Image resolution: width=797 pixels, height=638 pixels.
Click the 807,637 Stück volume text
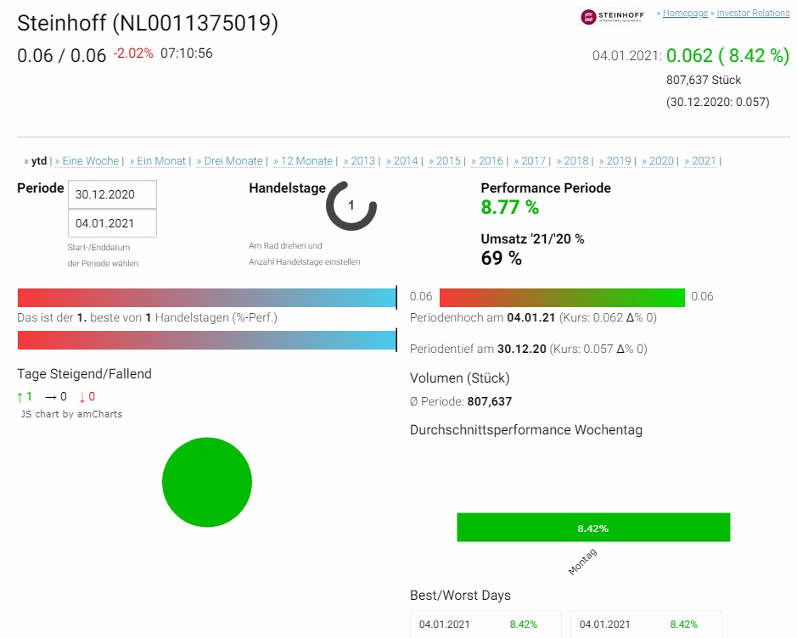point(704,81)
